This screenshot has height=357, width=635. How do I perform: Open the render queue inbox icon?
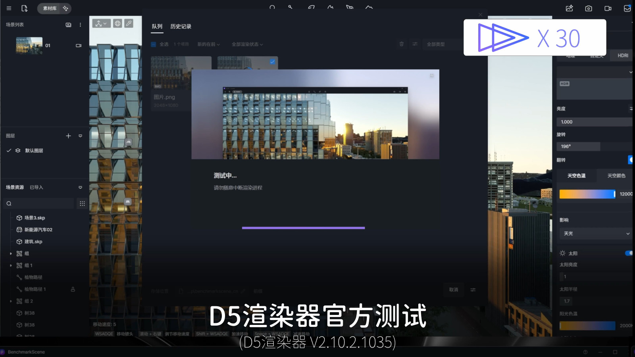click(627, 8)
